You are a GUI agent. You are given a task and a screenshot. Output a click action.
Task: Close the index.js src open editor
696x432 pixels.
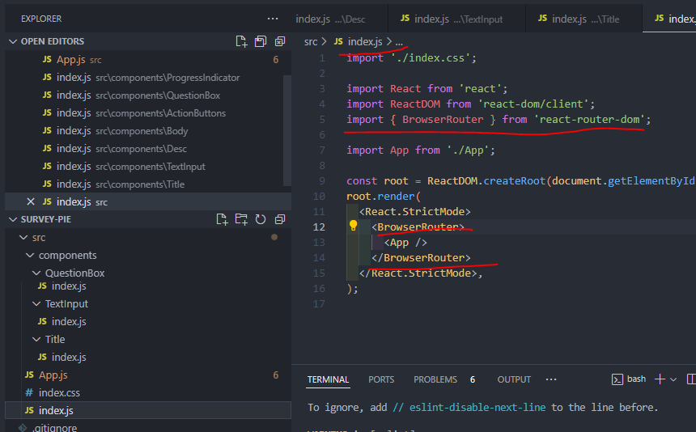click(31, 201)
